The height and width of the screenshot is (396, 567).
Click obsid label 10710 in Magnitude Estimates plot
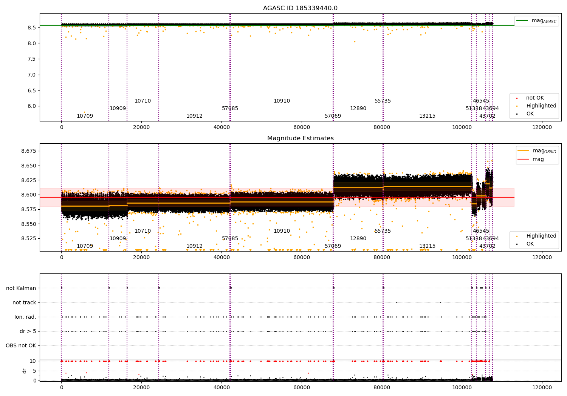coord(143,231)
